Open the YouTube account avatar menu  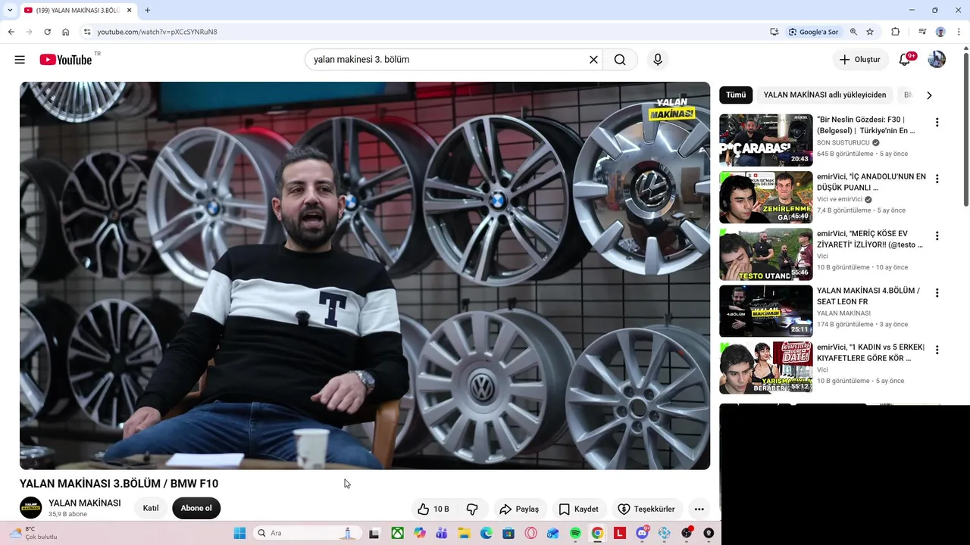[x=937, y=60]
